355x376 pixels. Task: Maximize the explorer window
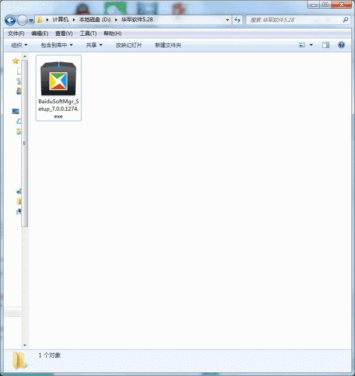[x=325, y=4]
